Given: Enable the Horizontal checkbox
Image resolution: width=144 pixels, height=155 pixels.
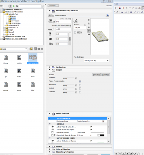Looking at the screenshot, I should [x=80, y=85].
